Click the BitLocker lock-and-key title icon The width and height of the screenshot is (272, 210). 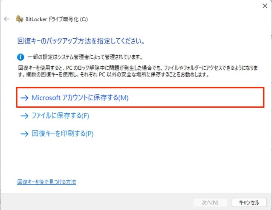(x=19, y=19)
